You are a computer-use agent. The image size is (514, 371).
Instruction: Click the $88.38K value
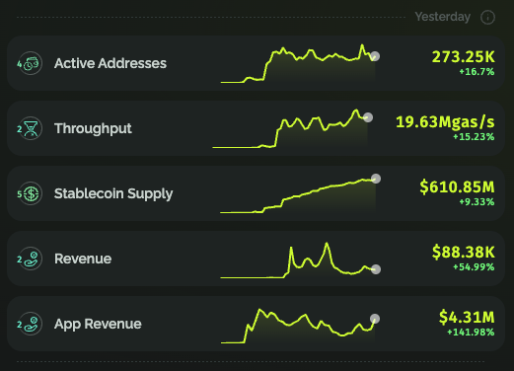(x=464, y=252)
